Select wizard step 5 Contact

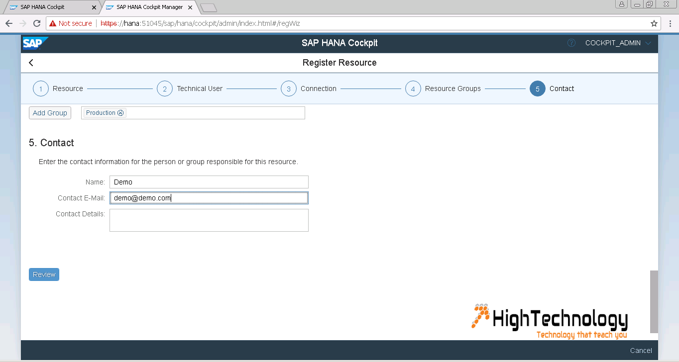(x=552, y=89)
